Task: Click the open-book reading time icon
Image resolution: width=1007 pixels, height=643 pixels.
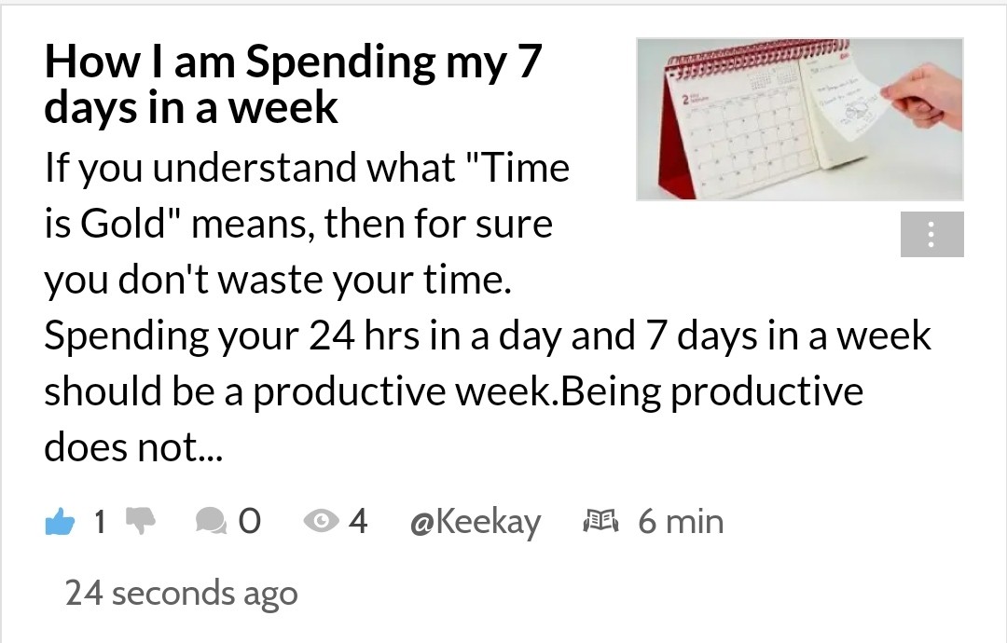Action: [600, 520]
